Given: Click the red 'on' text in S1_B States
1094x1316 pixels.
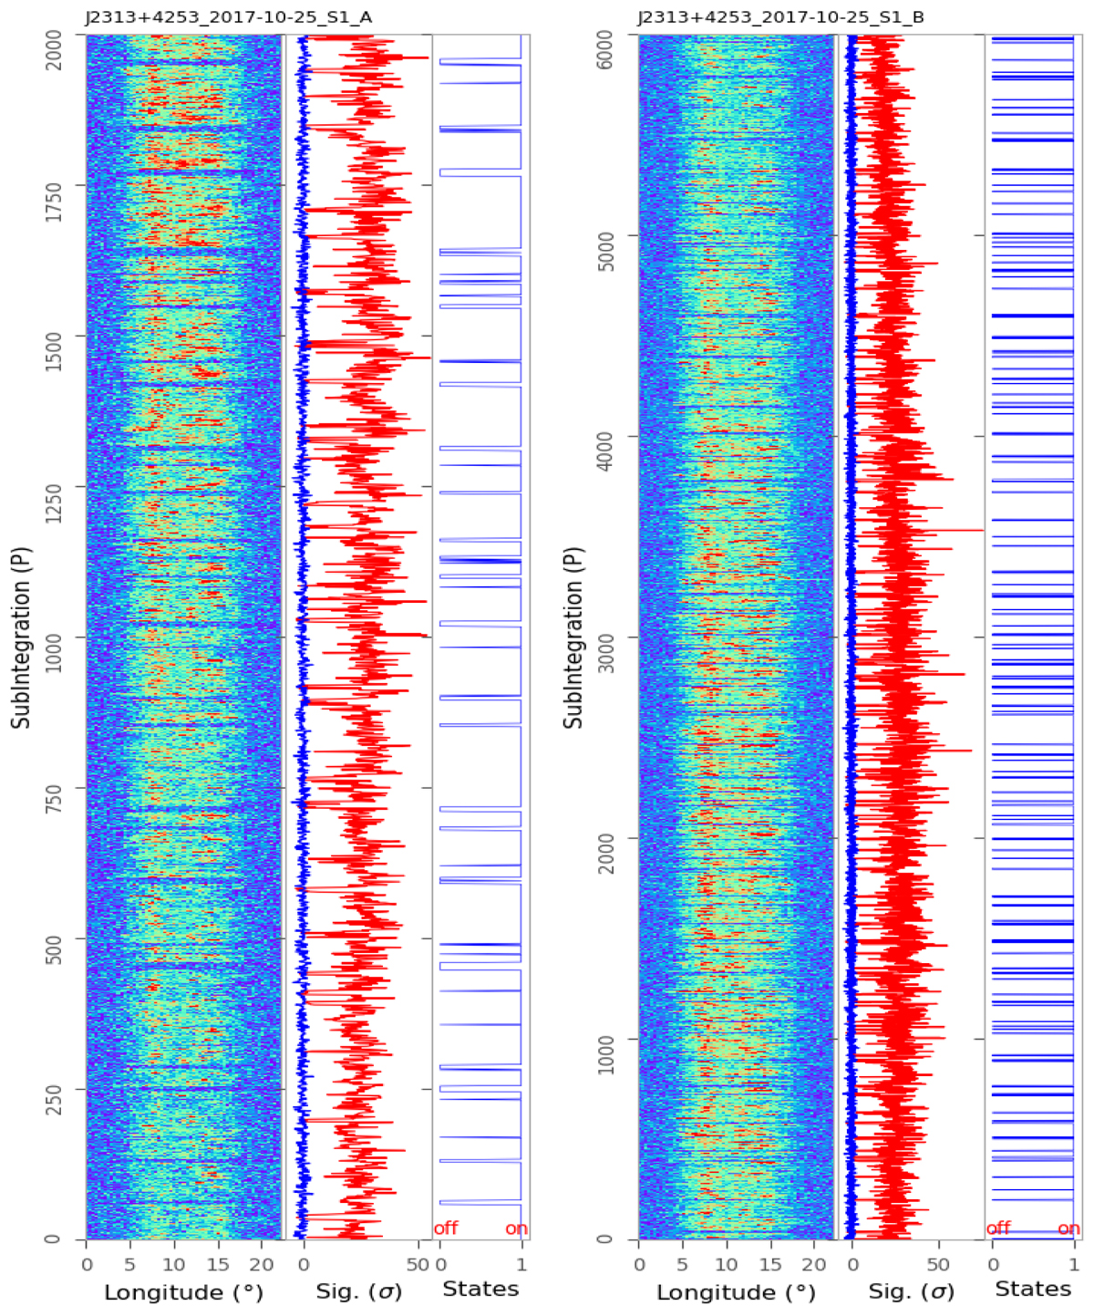Looking at the screenshot, I should (x=1068, y=1228).
